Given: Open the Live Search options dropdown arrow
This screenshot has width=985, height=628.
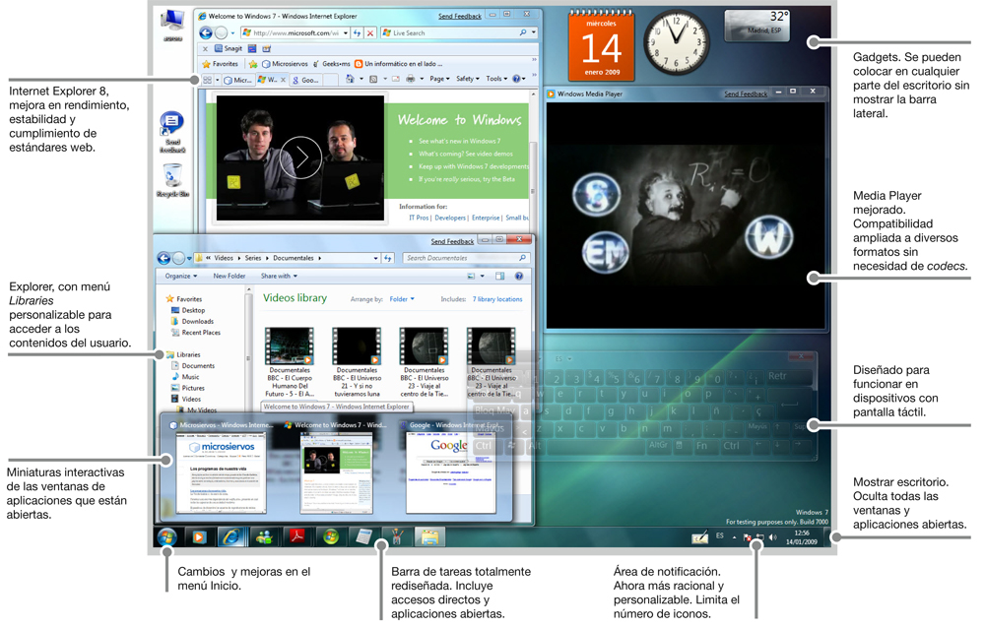Looking at the screenshot, I should click(533, 32).
